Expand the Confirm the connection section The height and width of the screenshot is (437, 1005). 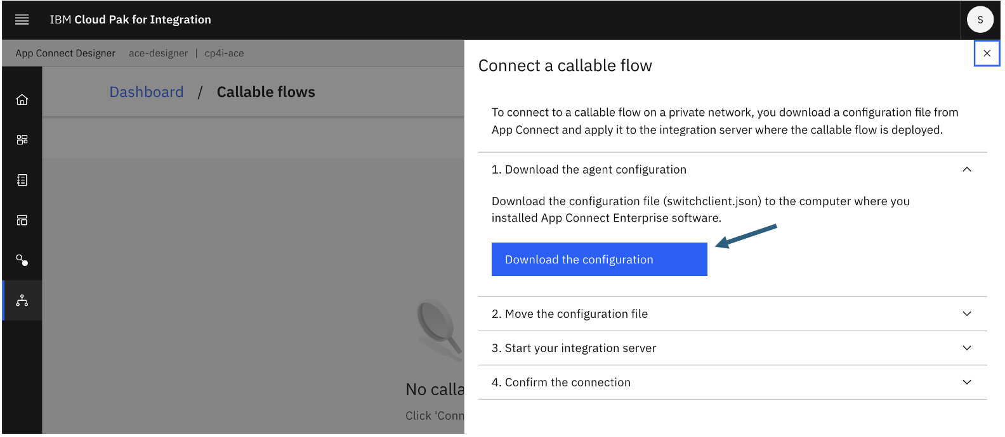pos(966,383)
